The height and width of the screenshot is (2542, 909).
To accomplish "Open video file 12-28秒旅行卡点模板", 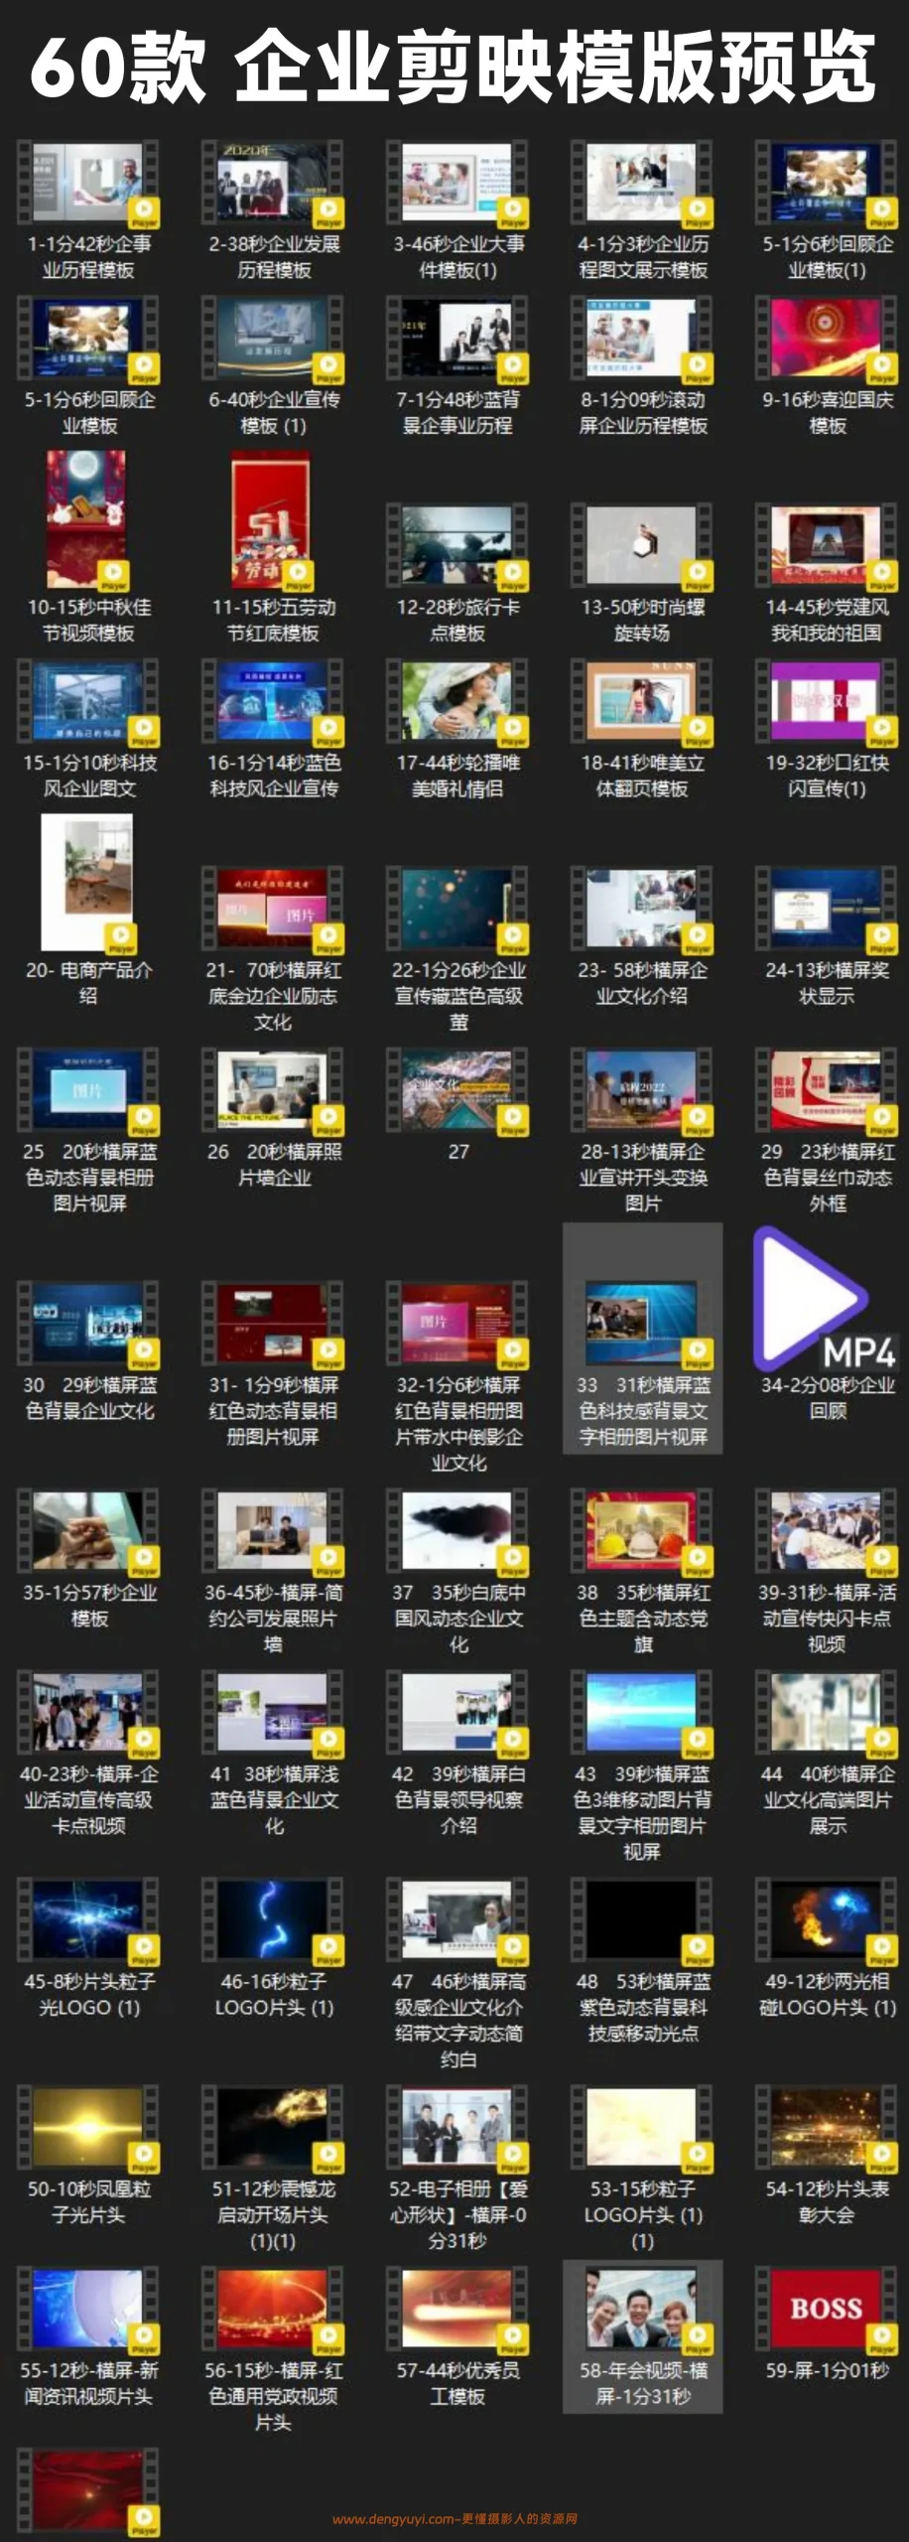I will pos(457,548).
